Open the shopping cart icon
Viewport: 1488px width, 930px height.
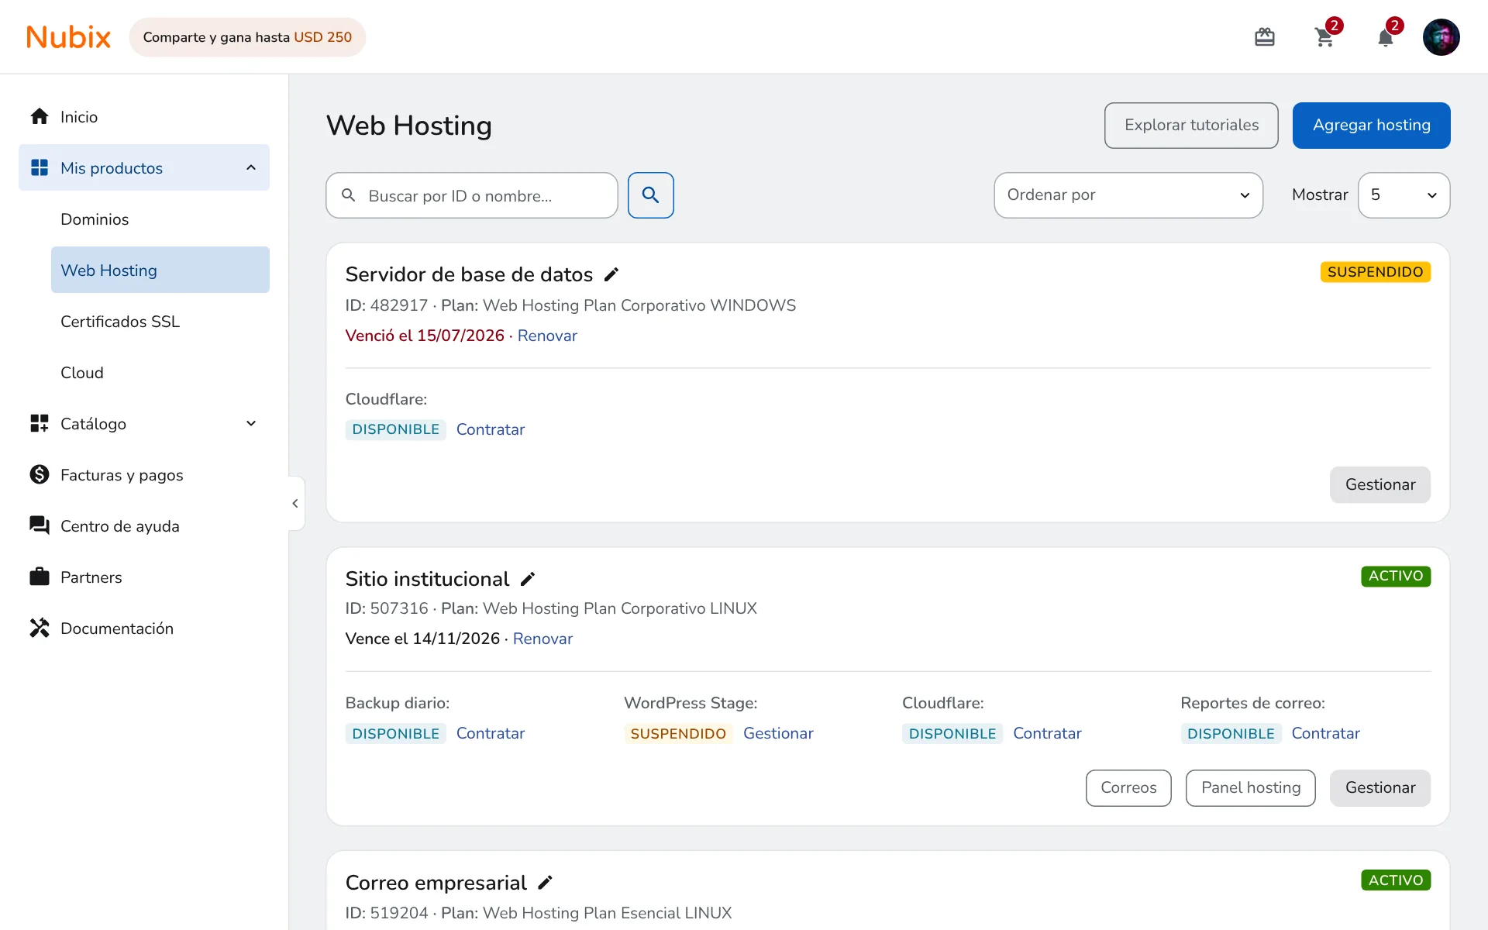click(x=1324, y=37)
